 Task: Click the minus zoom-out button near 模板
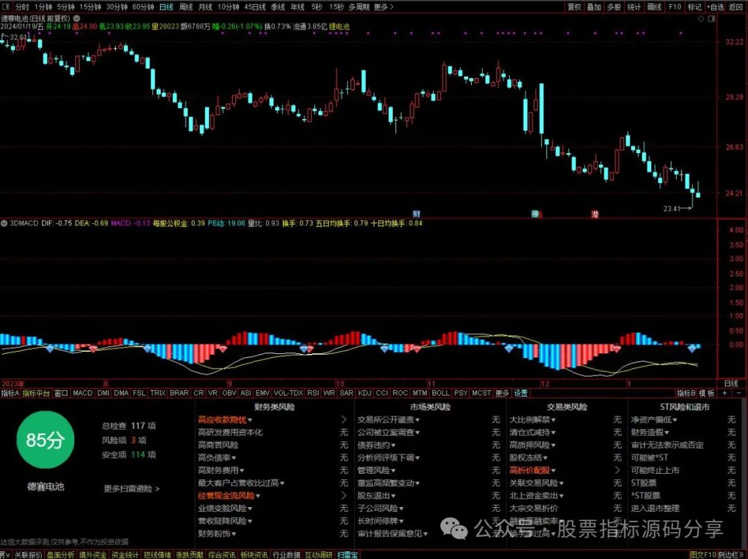pyautogui.click(x=739, y=393)
